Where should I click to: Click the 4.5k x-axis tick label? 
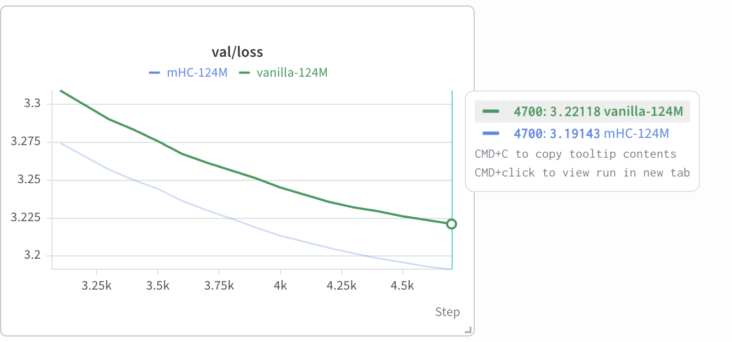pyautogui.click(x=402, y=286)
